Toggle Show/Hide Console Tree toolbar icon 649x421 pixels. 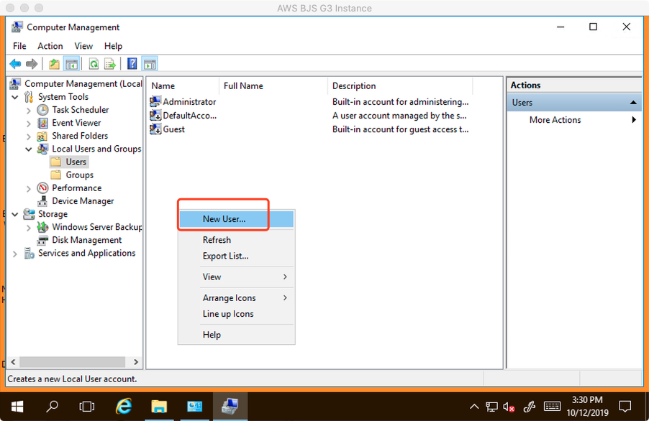pyautogui.click(x=71, y=64)
